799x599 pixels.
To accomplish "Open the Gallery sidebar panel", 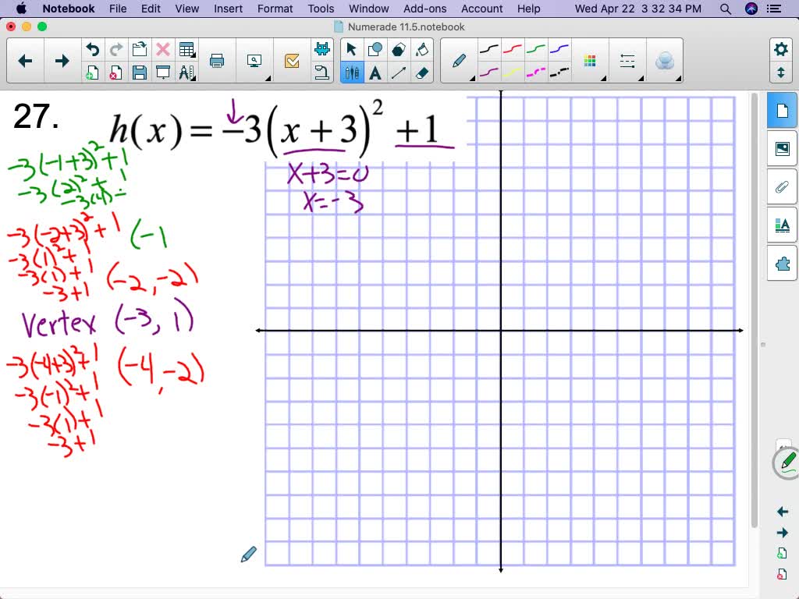I will [782, 148].
